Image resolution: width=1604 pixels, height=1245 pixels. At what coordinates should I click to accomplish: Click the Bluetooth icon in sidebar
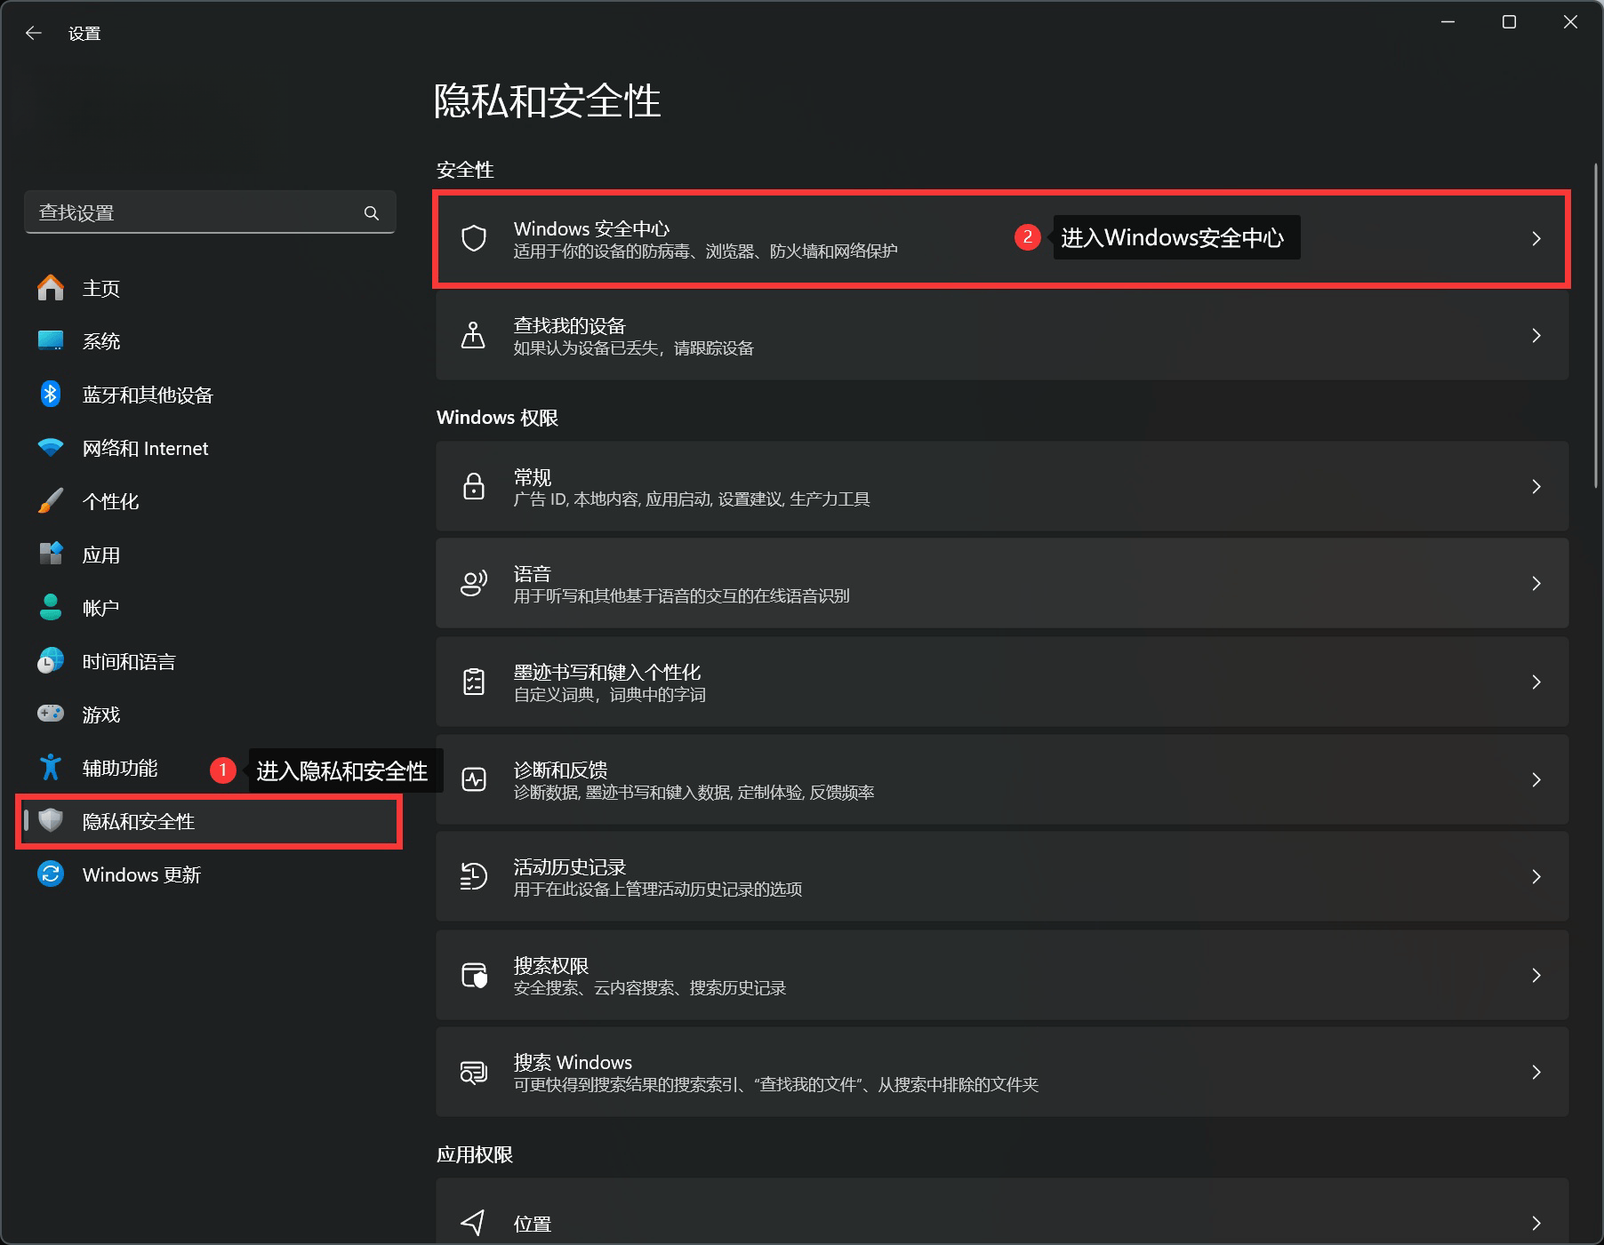[x=51, y=395]
